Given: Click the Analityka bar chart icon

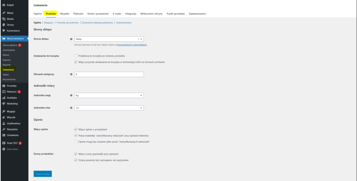Looking at the screenshot, I should click(x=3, y=98).
